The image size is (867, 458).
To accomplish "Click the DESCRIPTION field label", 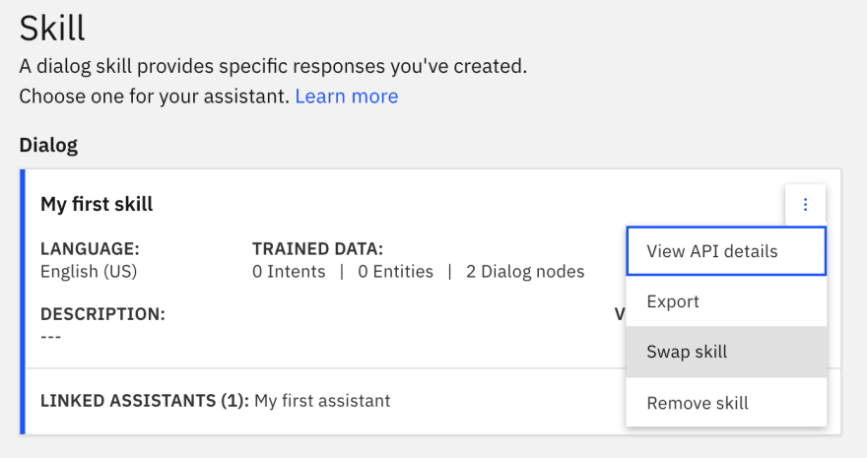I will (x=102, y=314).
